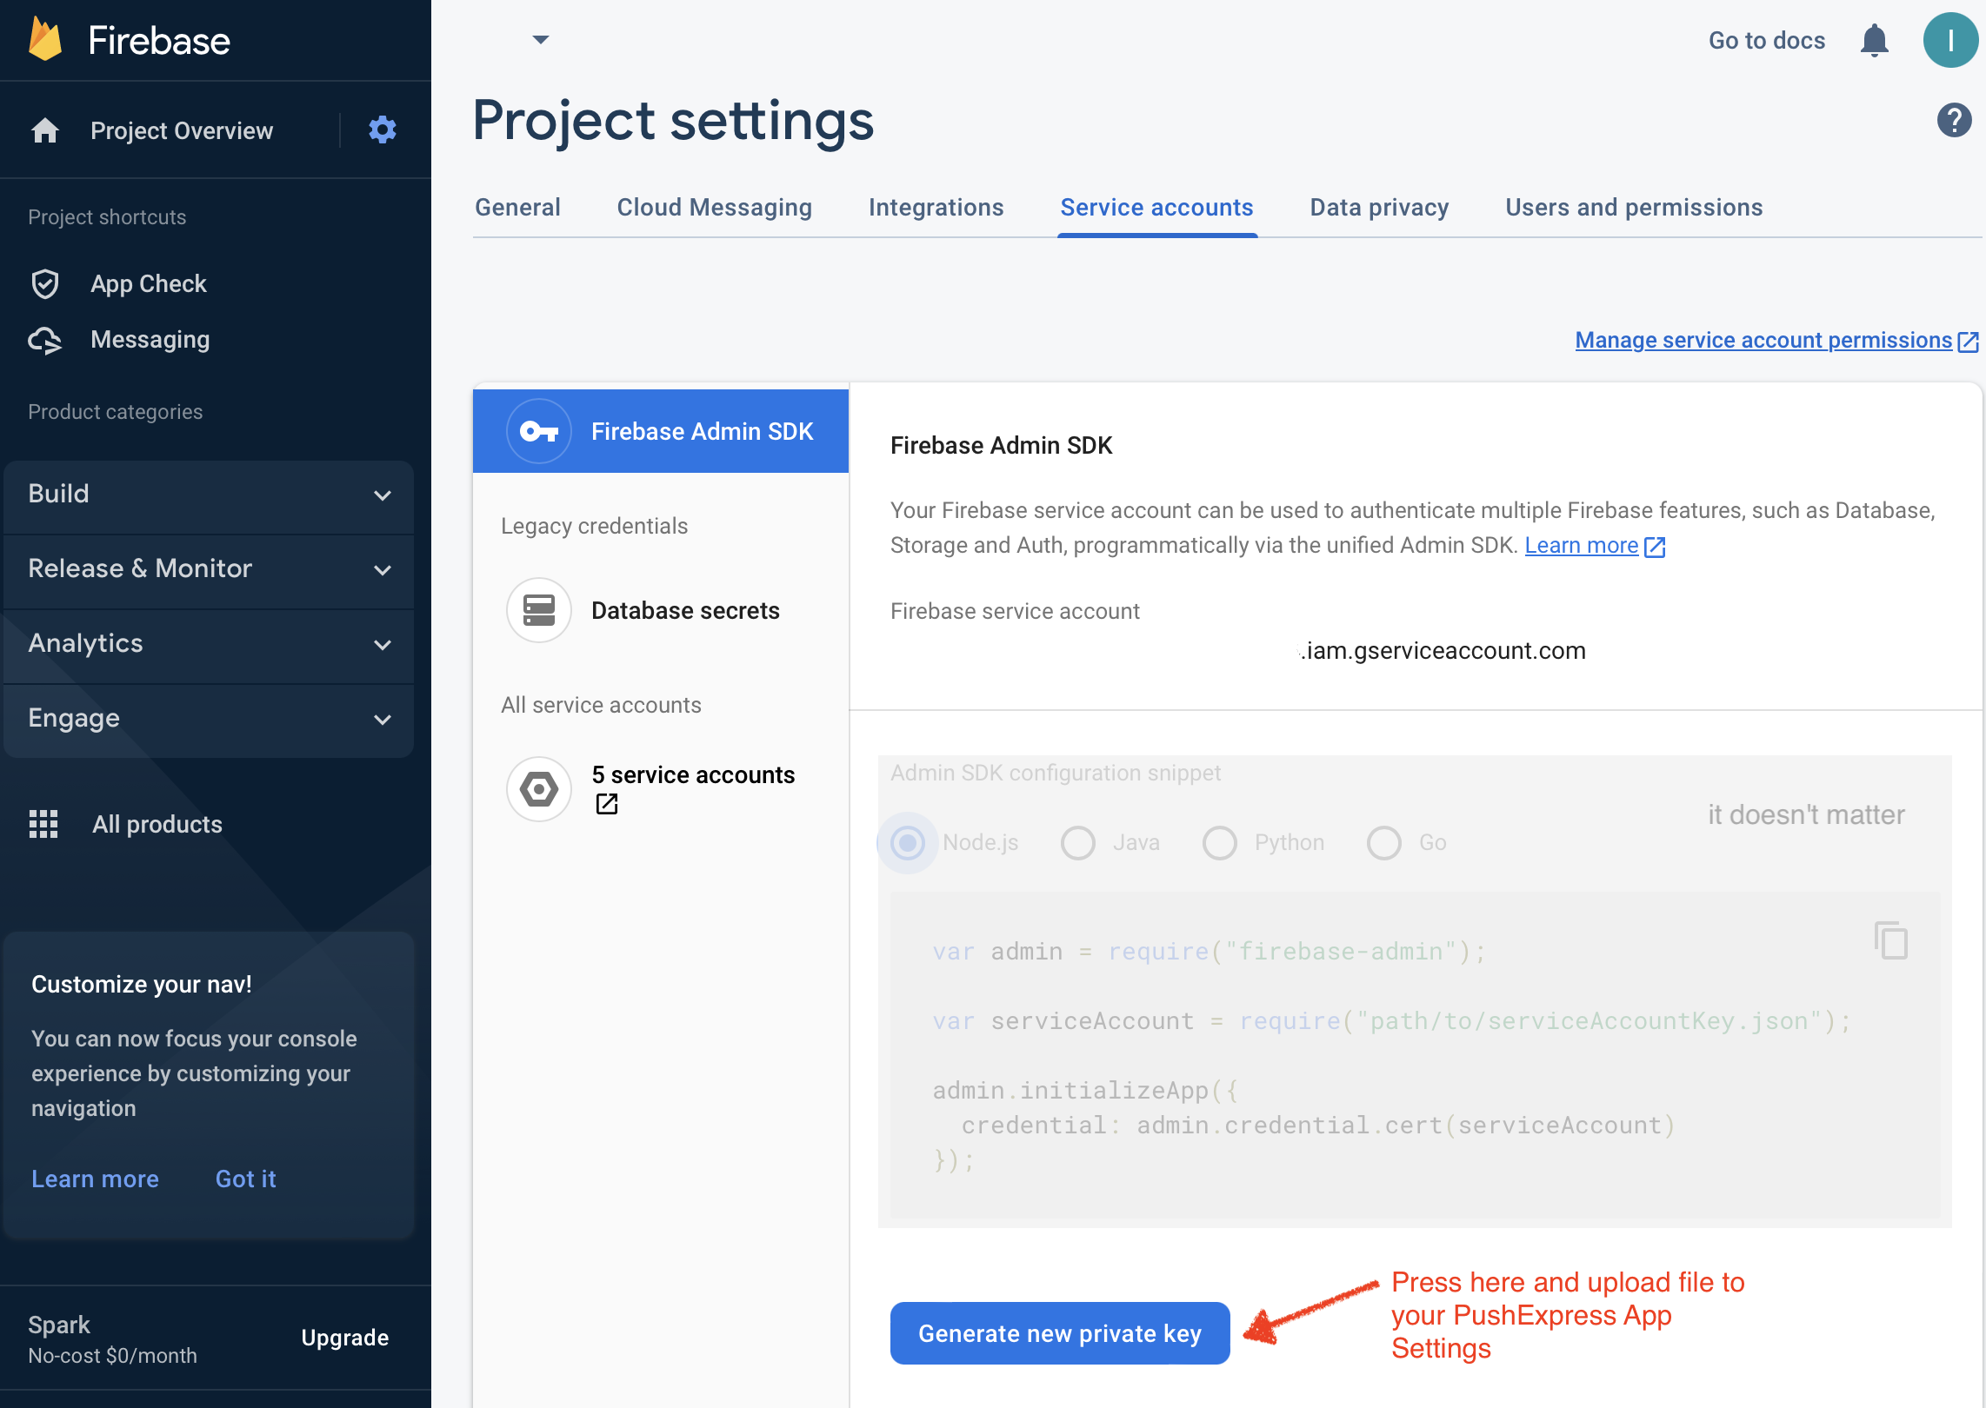Viewport: 1986px width, 1408px height.
Task: Select the Java radio button
Action: coord(1078,842)
